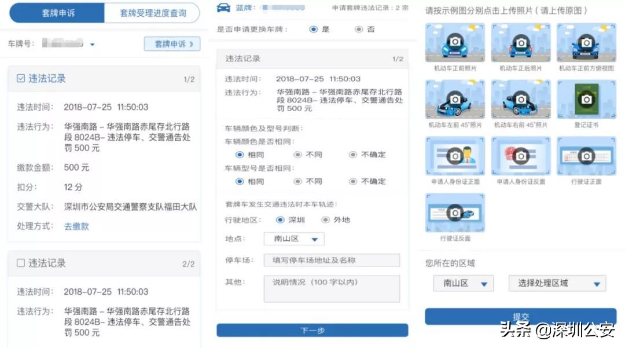Upload 行驶证反面 driving license back photo
This screenshot has height=348, width=625.
pyautogui.click(x=454, y=213)
